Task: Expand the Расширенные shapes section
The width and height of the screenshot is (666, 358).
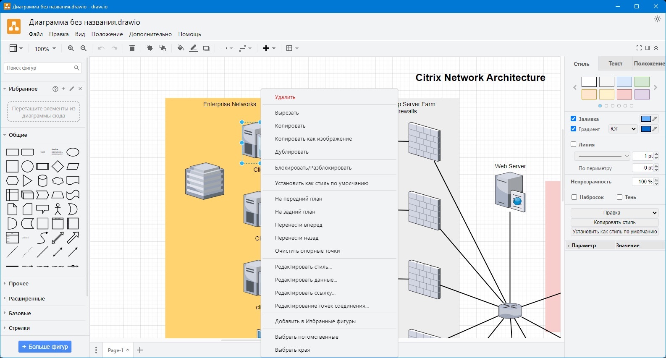Action: click(27, 298)
